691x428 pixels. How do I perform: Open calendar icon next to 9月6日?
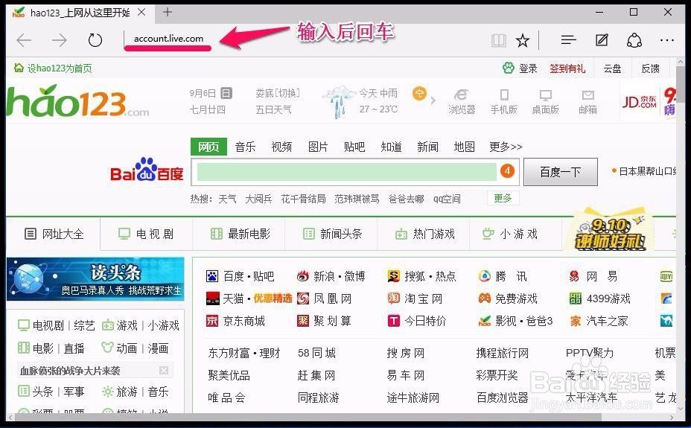pyautogui.click(x=226, y=93)
